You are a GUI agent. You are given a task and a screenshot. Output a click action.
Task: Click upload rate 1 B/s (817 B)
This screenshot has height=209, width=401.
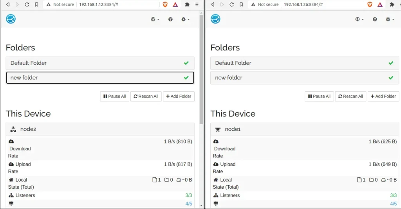[178, 164]
